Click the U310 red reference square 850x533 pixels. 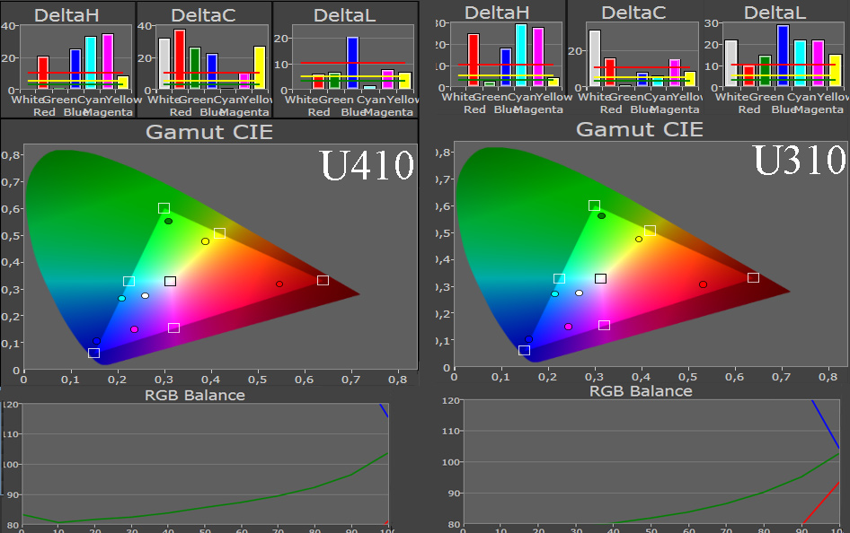(753, 277)
